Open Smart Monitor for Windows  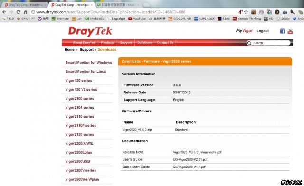(89, 62)
